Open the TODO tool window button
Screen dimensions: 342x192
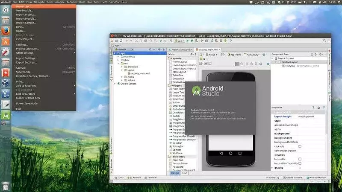[119, 177]
